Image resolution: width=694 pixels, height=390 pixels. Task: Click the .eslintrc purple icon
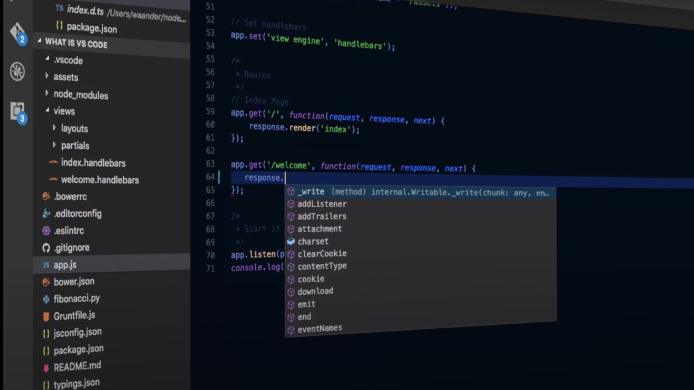[x=46, y=230]
